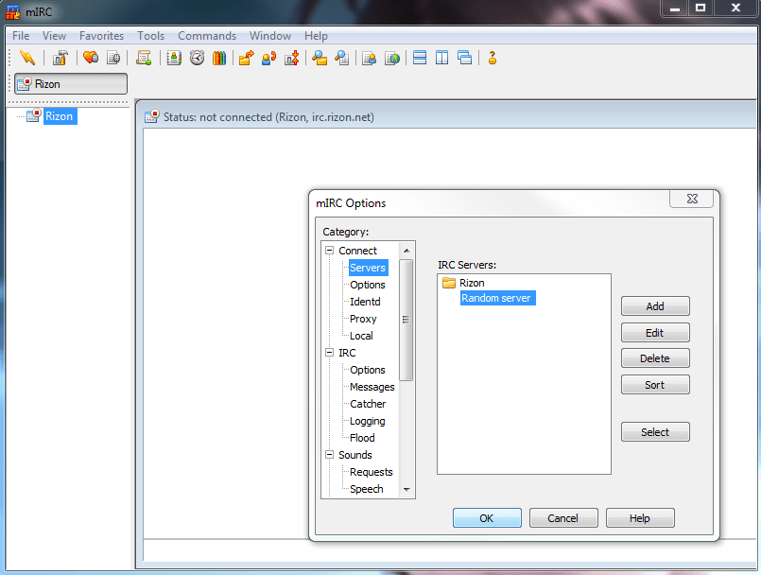
Task: Click Cancel in mIRC Options dialog
Action: coord(563,517)
